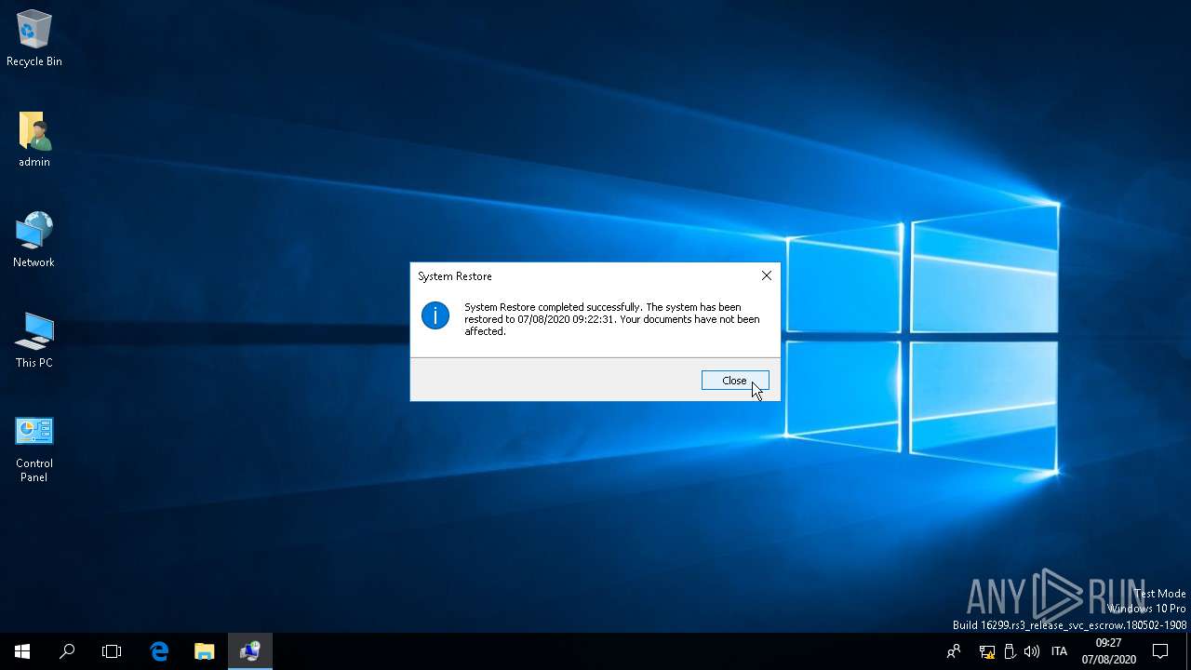Open the volume speaker tray icon

[1032, 651]
